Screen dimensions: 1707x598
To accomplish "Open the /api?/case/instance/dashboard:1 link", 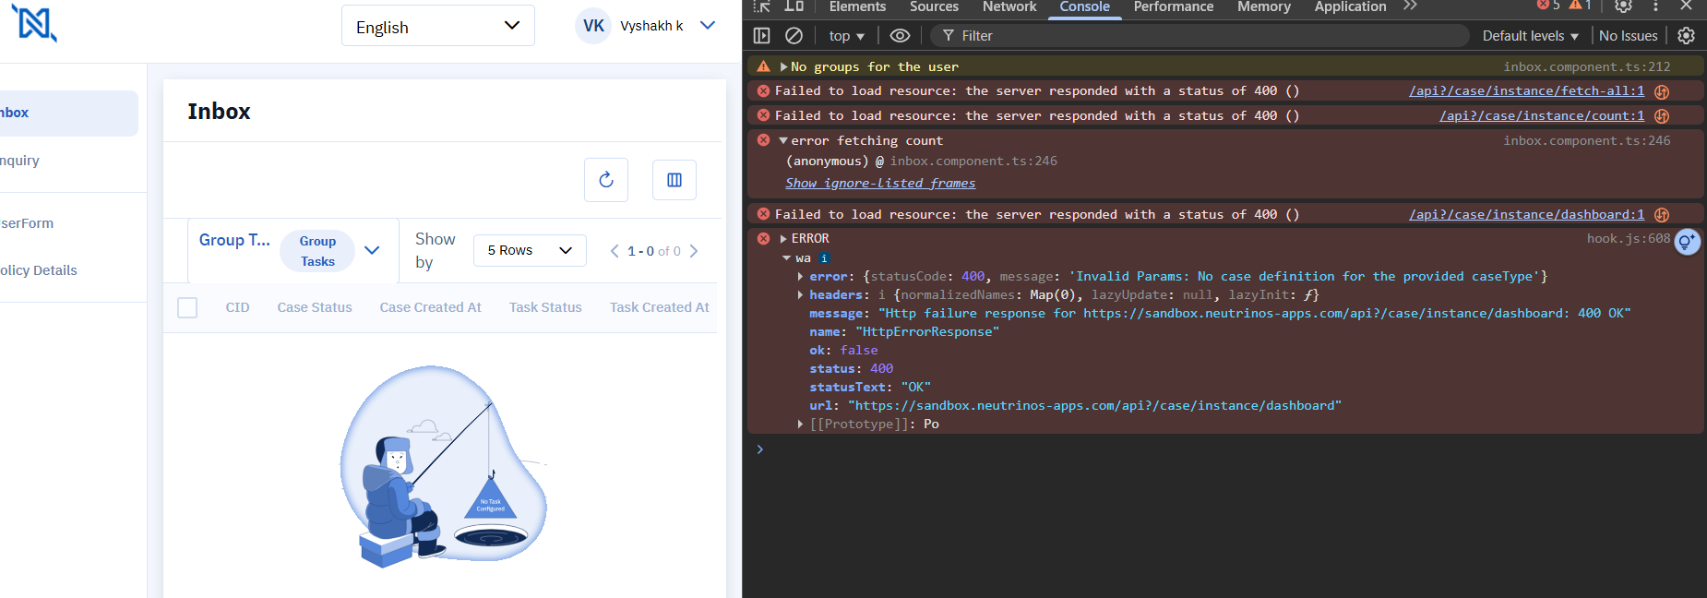I will (x=1526, y=214).
